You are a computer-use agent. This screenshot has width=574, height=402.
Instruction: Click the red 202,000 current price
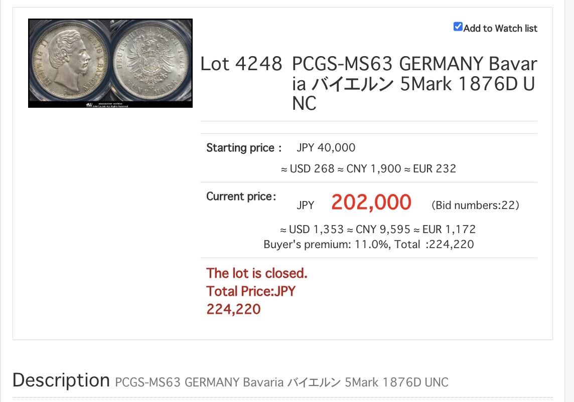click(371, 203)
